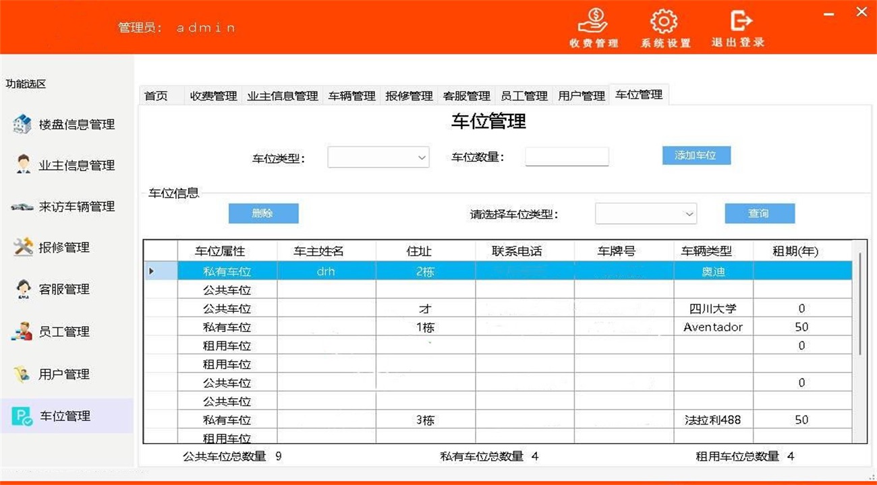Click the 租用车位总数量 label

click(x=737, y=456)
